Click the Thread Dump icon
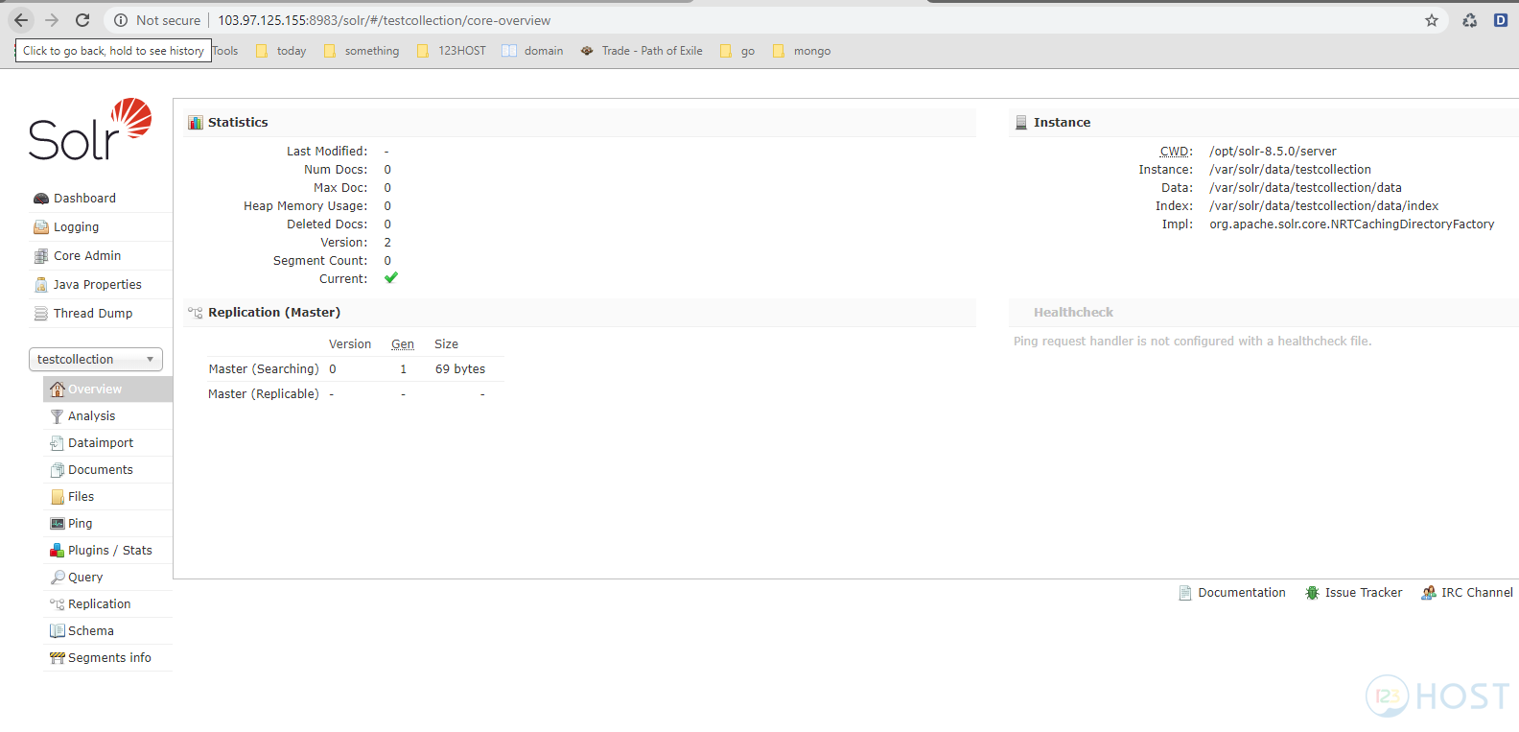 pyautogui.click(x=41, y=314)
